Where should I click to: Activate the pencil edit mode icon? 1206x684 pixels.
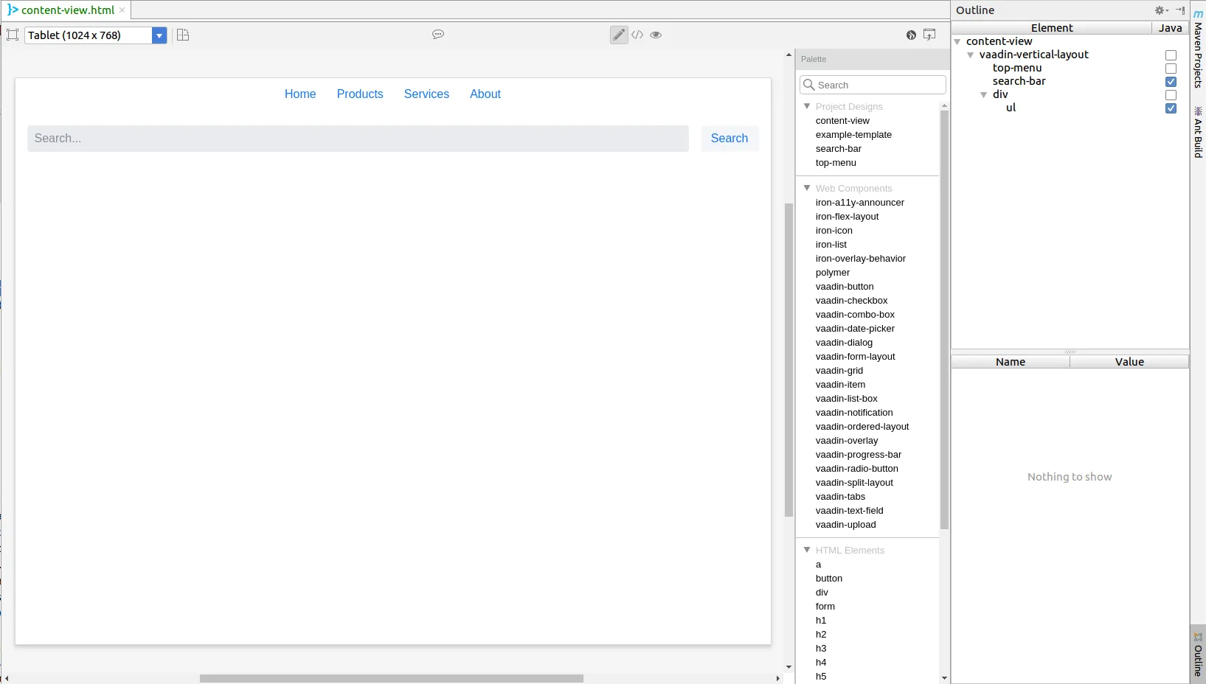pyautogui.click(x=618, y=35)
